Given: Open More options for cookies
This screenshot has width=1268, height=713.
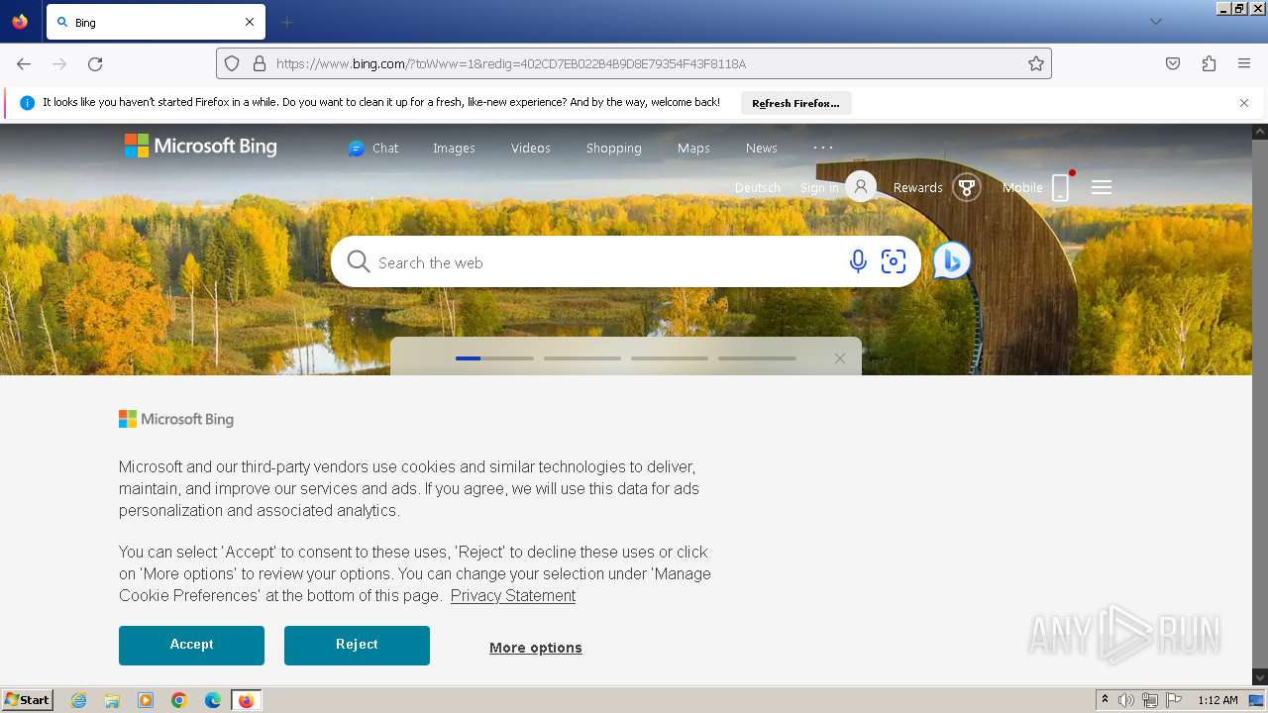Looking at the screenshot, I should tap(536, 648).
